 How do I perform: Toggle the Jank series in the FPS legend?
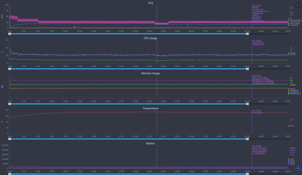click(x=294, y=22)
